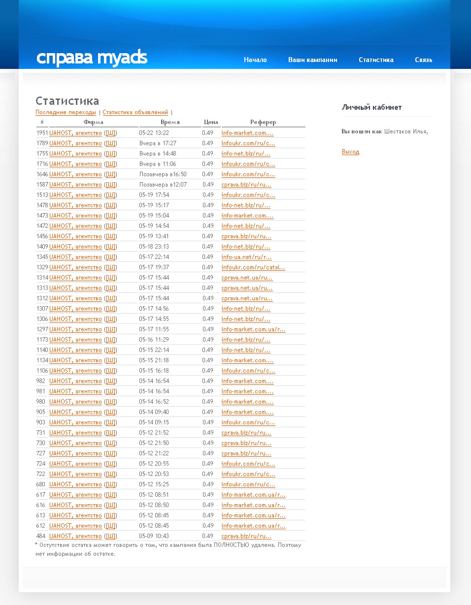The height and width of the screenshot is (605, 471).
Task: Open UAHOST, агентство link in row 1951
Action: (x=75, y=133)
